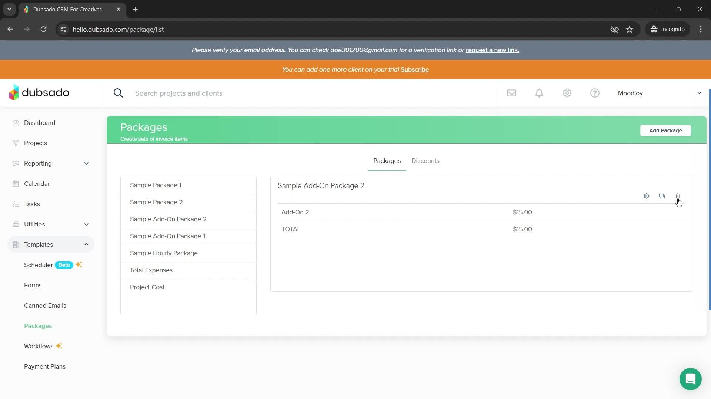Viewport: 711px width, 399px height.
Task: Click the Utilities sidebar label
Action: point(34,224)
